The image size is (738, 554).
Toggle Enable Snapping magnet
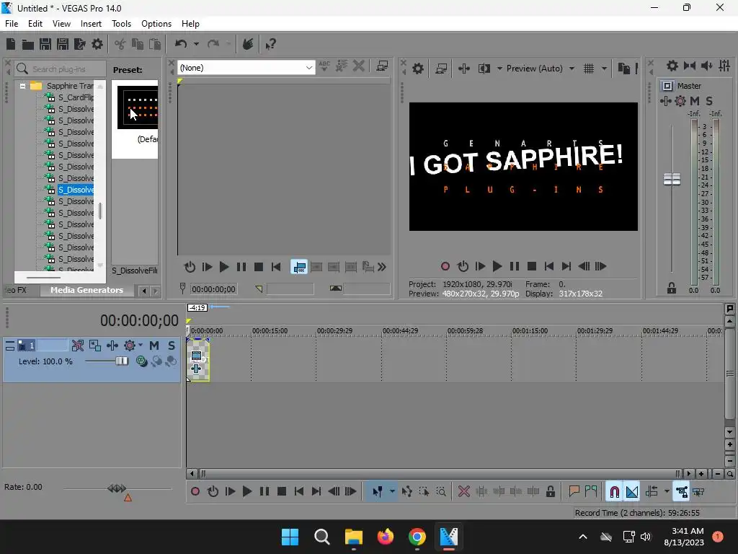click(614, 492)
